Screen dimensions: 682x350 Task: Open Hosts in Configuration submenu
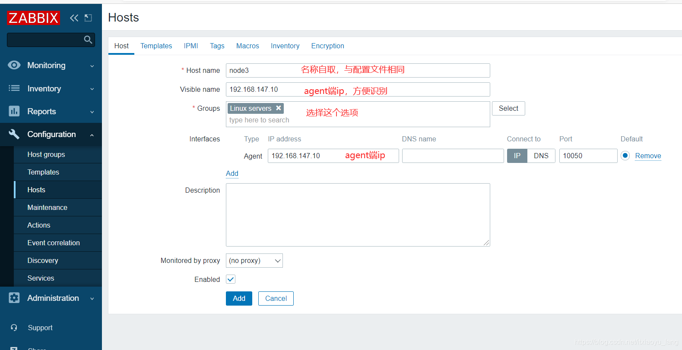[x=58, y=190]
